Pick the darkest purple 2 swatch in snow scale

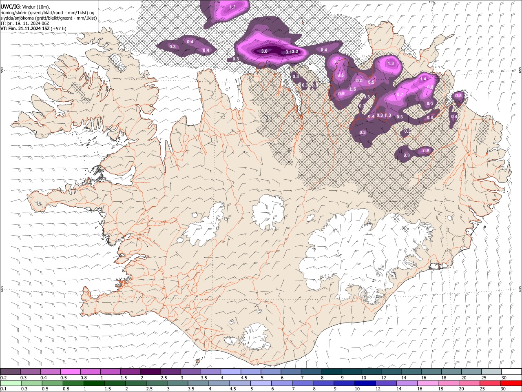pos(150,372)
